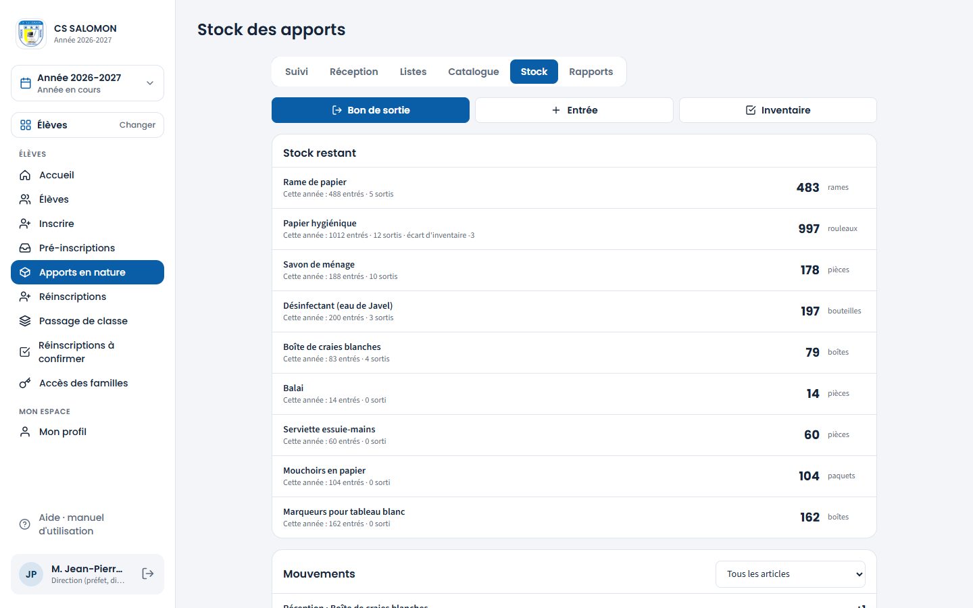Select Boîte de craies blanches row
This screenshot has height=608, width=973.
574,353
